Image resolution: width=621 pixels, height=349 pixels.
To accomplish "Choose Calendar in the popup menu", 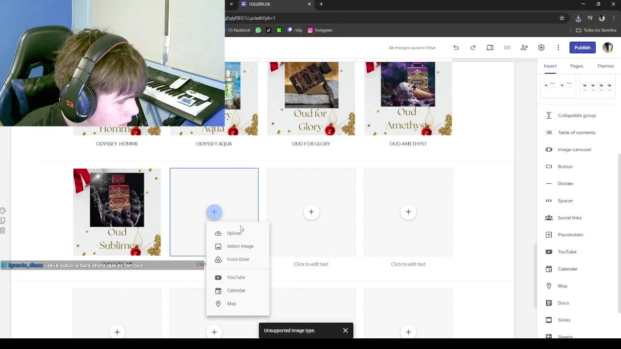I will [238, 290].
